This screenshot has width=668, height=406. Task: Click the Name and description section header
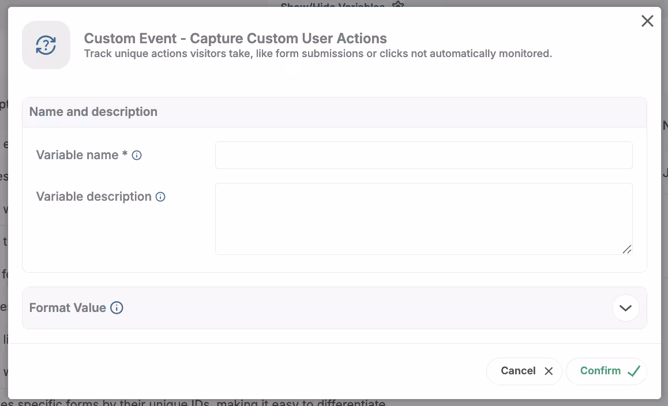coord(93,111)
